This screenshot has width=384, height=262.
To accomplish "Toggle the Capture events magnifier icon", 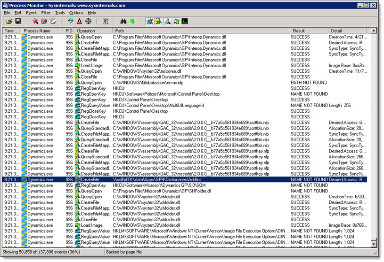I will 35,22.
